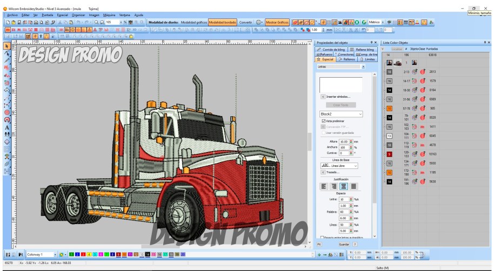Viewport: 494px width, 271px height.
Task: Click the Crear Texto button
Action: tap(341, 105)
